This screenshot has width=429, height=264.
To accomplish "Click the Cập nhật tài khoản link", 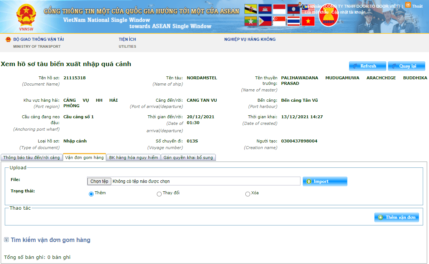I will tap(349, 12).
